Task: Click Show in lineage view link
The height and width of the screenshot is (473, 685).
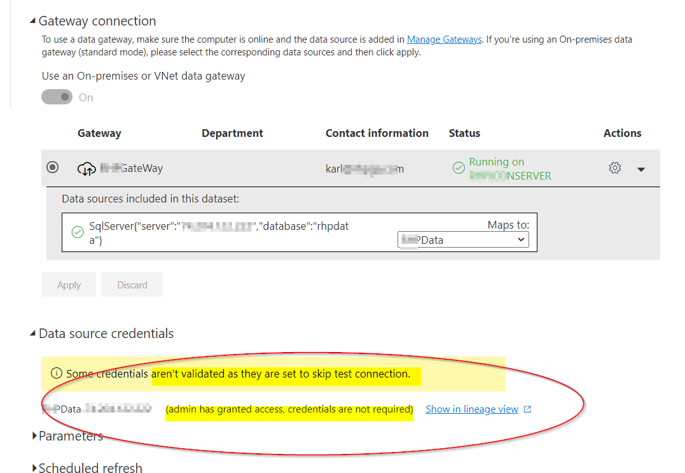Action: point(472,409)
